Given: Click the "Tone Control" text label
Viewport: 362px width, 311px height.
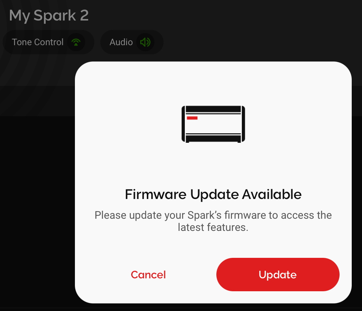Looking at the screenshot, I should coord(38,42).
